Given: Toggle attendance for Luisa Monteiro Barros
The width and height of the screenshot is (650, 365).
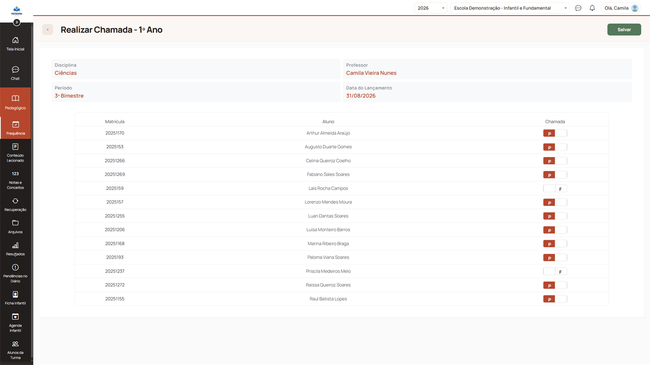Looking at the screenshot, I should tap(555, 230).
